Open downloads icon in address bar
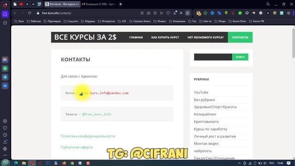 tap(175, 13)
